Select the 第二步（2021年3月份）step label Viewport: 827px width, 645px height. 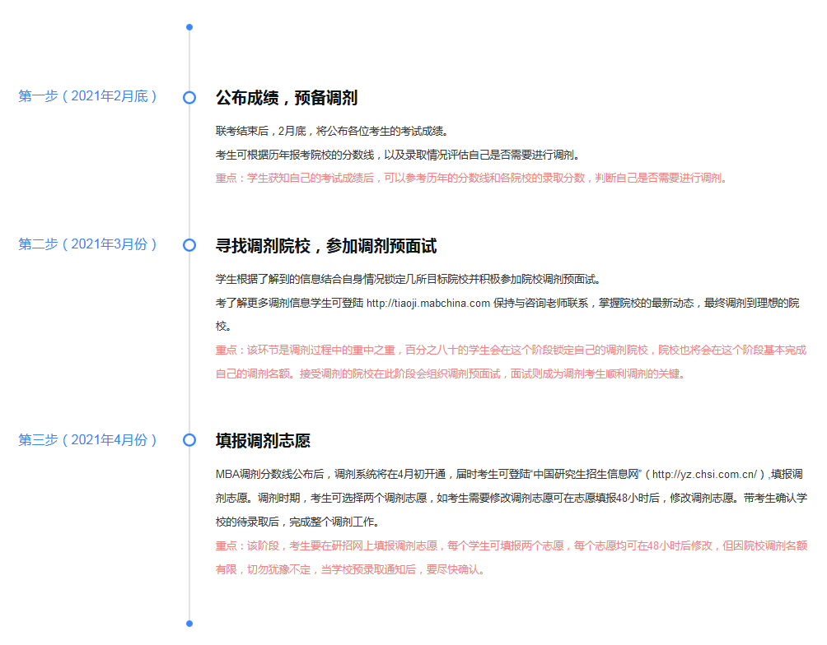click(x=88, y=244)
